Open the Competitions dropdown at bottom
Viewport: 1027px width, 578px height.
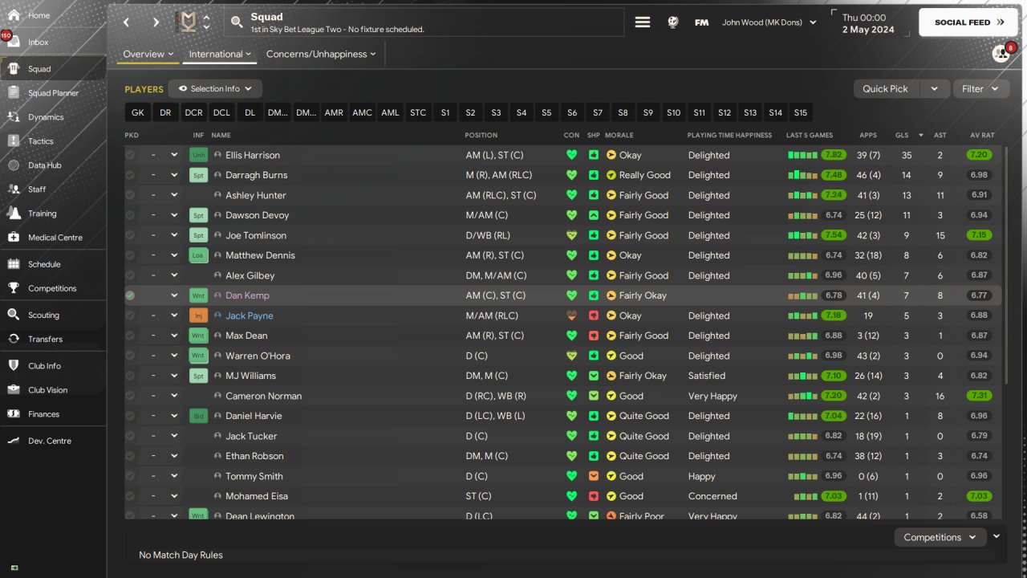(x=940, y=537)
